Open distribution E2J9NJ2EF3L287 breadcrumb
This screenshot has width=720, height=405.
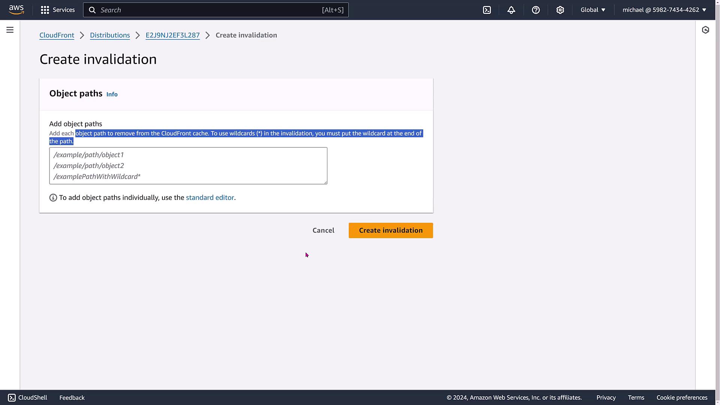point(172,35)
